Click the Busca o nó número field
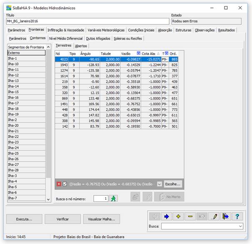This screenshot has height=244, width=252. (x=101, y=199)
